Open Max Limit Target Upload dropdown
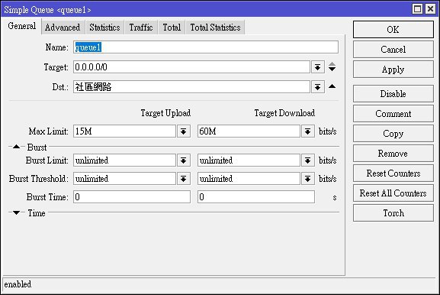Viewport: 440px width, 295px height. (184, 131)
